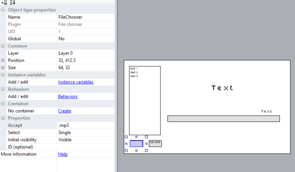Collapse the Properties section
This screenshot has height=172, width=295.
(x=3, y=118)
